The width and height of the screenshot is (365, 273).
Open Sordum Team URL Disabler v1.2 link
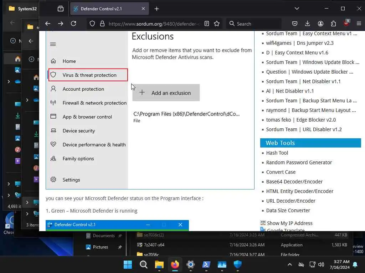[x=304, y=129]
